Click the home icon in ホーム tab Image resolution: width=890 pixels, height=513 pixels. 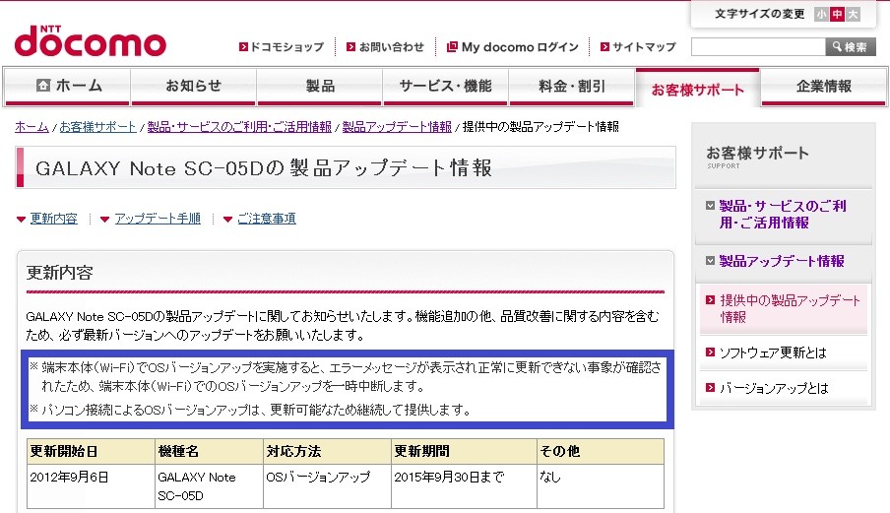[x=43, y=85]
